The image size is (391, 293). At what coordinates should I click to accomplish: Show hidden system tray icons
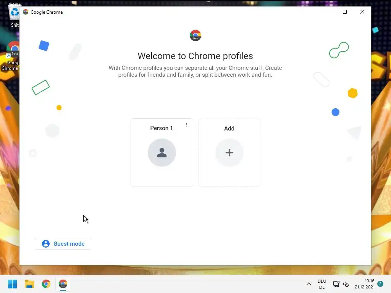[x=309, y=284]
